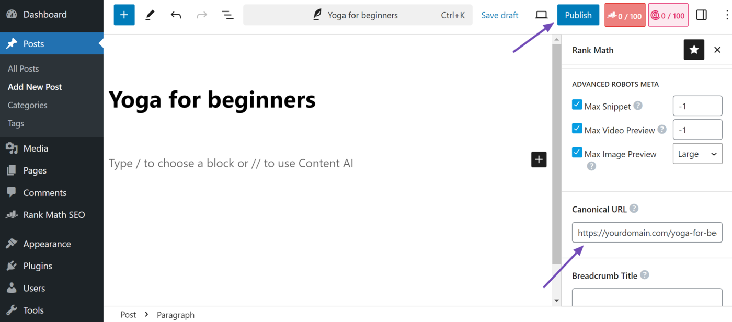
Task: Open the block inserter plus button in toolbar
Action: tap(124, 15)
